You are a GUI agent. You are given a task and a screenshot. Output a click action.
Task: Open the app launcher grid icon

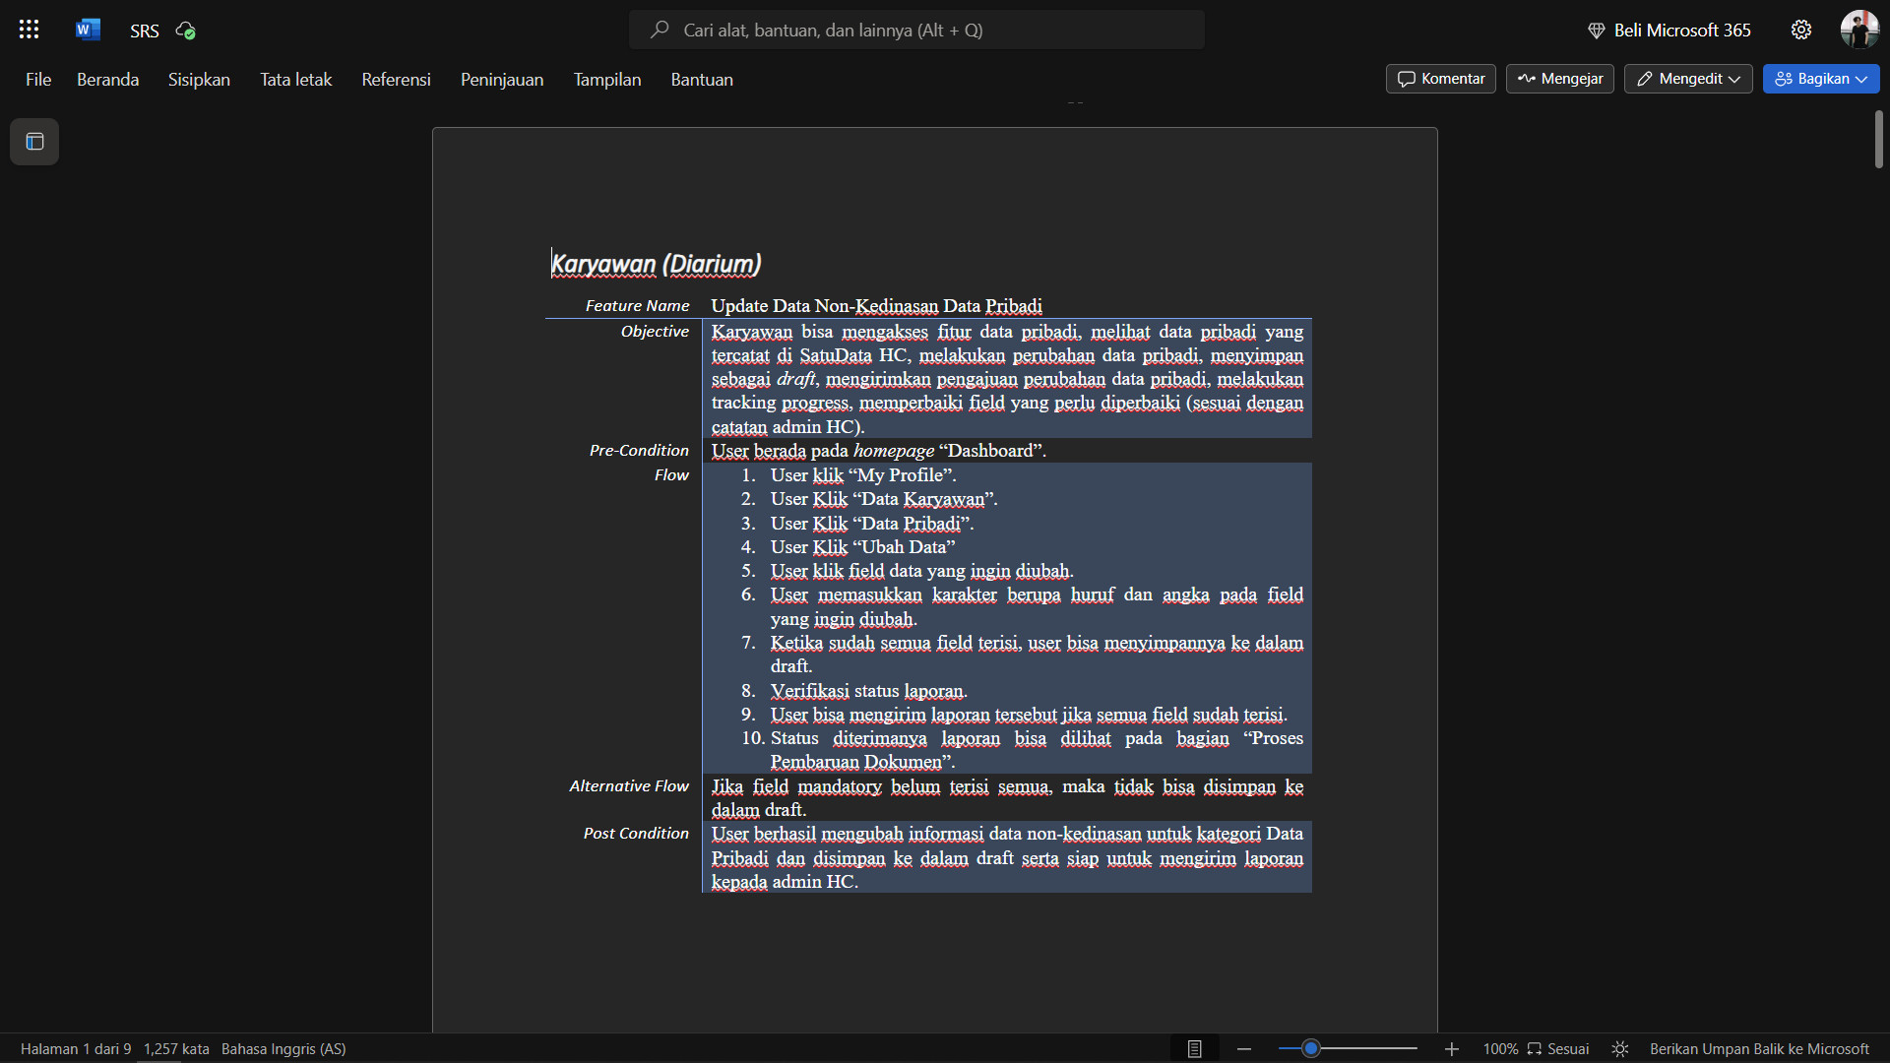coord(29,30)
